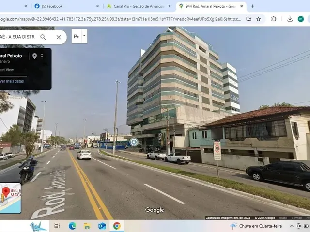Click the Street View navigation marker on road
Screen dimensions: 310x232
(x=134, y=142)
